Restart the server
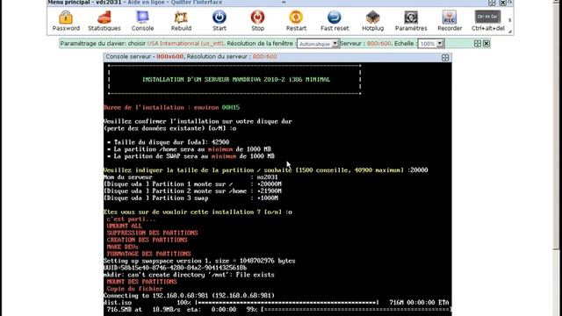The width and height of the screenshot is (562, 316). click(296, 21)
